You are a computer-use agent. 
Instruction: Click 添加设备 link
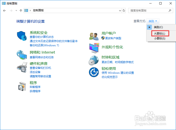(35, 72)
